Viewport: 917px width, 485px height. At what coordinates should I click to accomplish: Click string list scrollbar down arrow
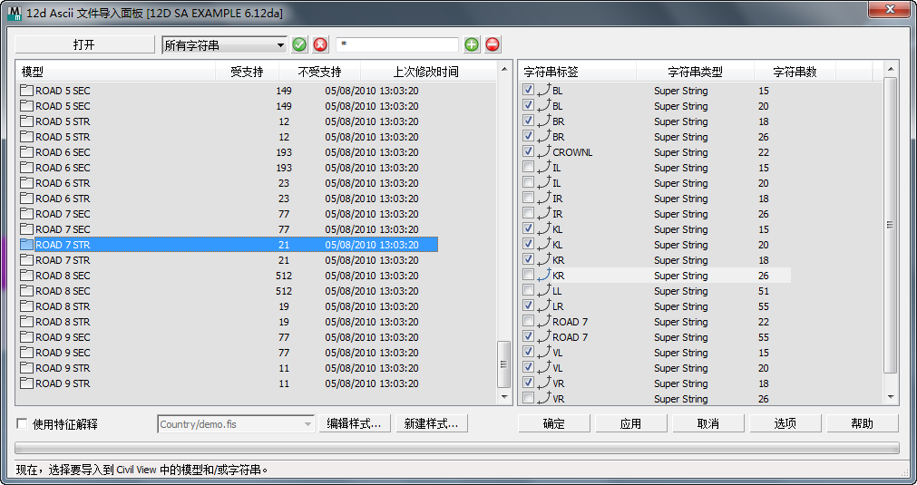coord(890,397)
